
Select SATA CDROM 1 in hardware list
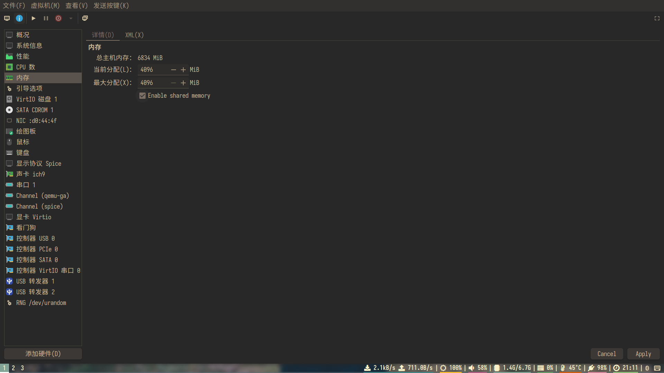click(35, 110)
